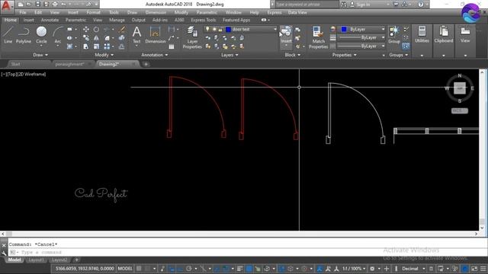The height and width of the screenshot is (274, 488).
Task: Select the Erase tool in Modify panel
Action: tap(122, 29)
